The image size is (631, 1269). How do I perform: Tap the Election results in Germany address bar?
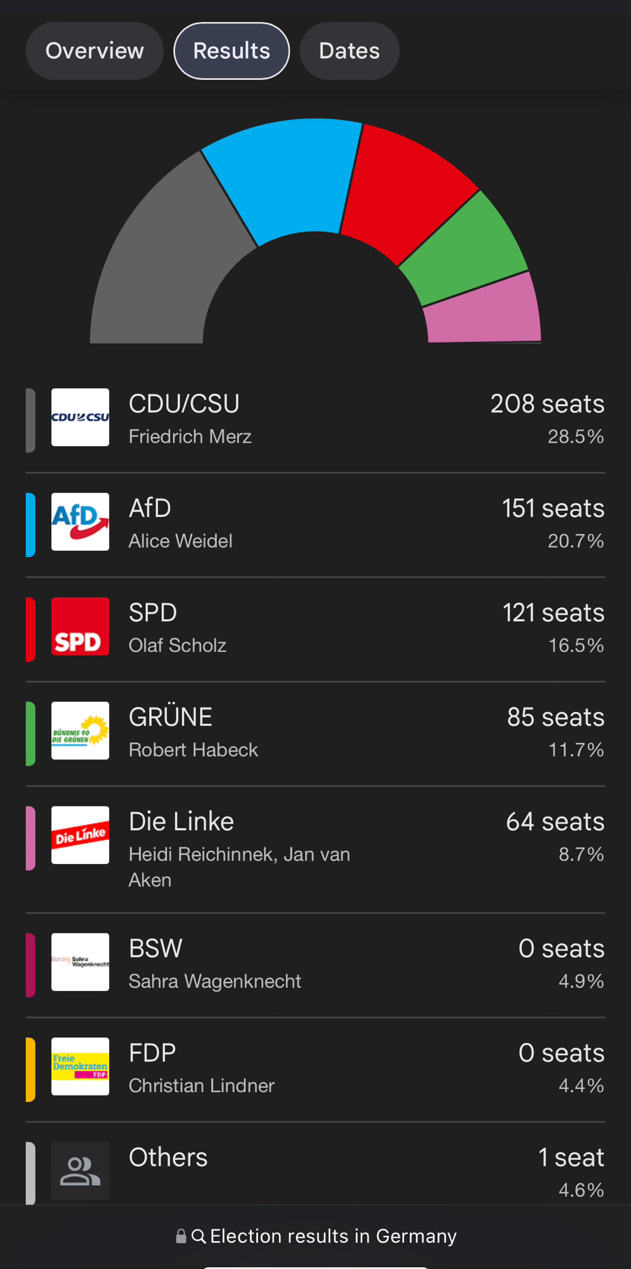(x=333, y=1236)
